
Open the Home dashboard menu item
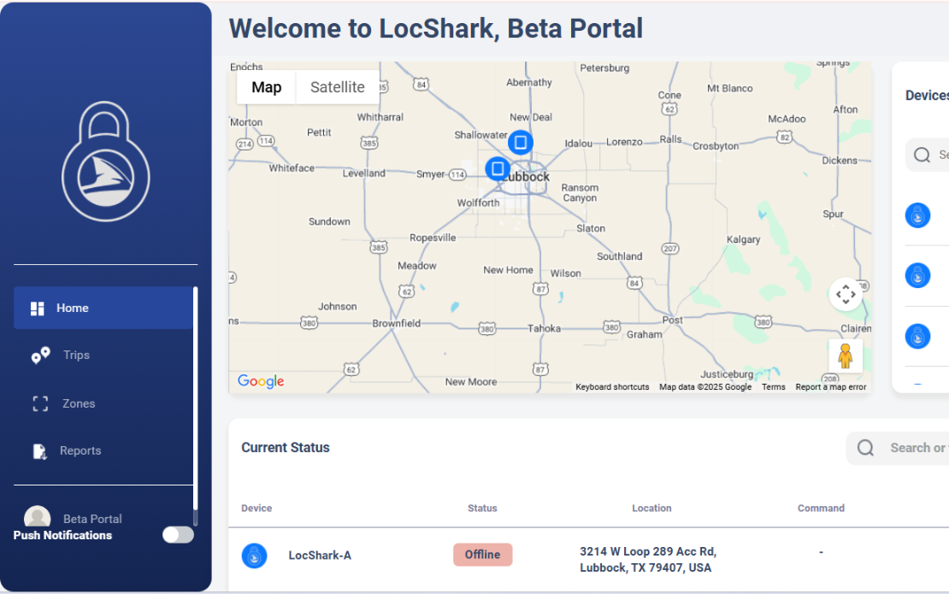click(x=103, y=308)
